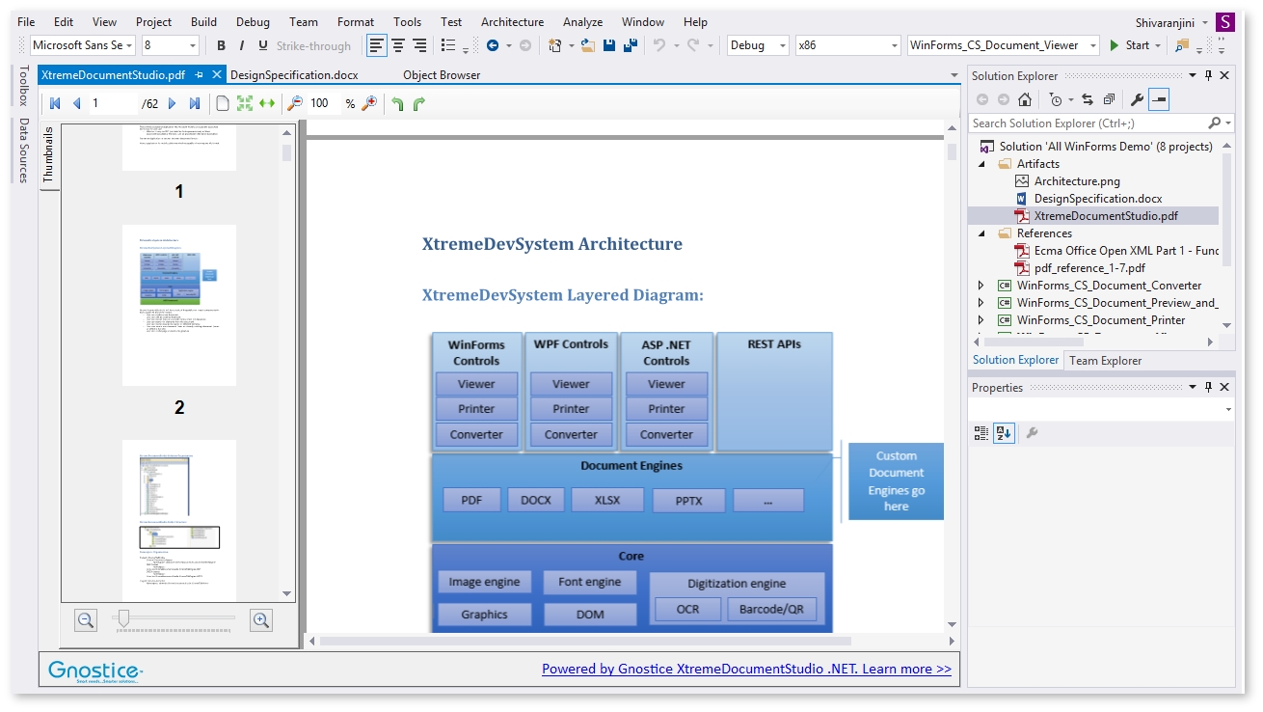This screenshot has height=712, width=1263.
Task: Open the Data Sources side panel
Action: (x=24, y=150)
